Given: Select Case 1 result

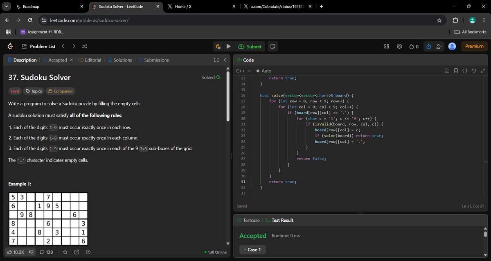Looking at the screenshot, I should (x=252, y=250).
